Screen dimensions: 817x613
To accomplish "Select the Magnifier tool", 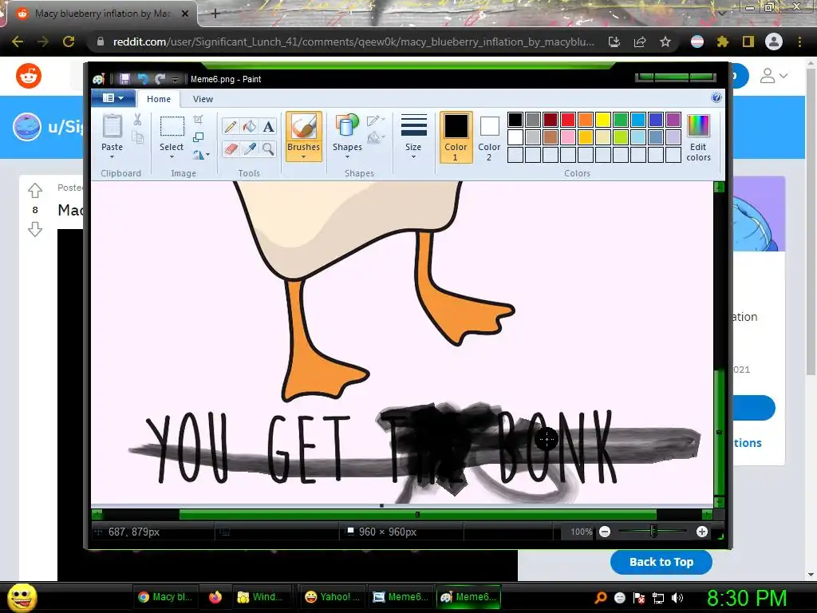I will [x=268, y=149].
